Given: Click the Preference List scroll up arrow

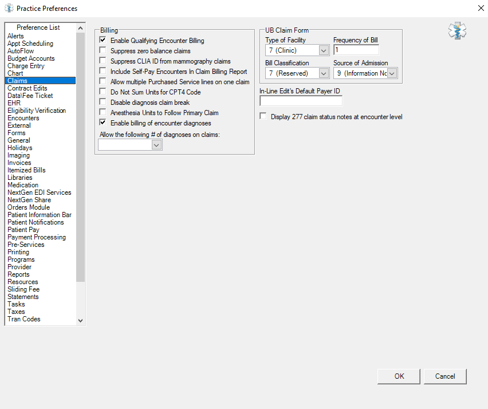Looking at the screenshot, I should coord(80,28).
